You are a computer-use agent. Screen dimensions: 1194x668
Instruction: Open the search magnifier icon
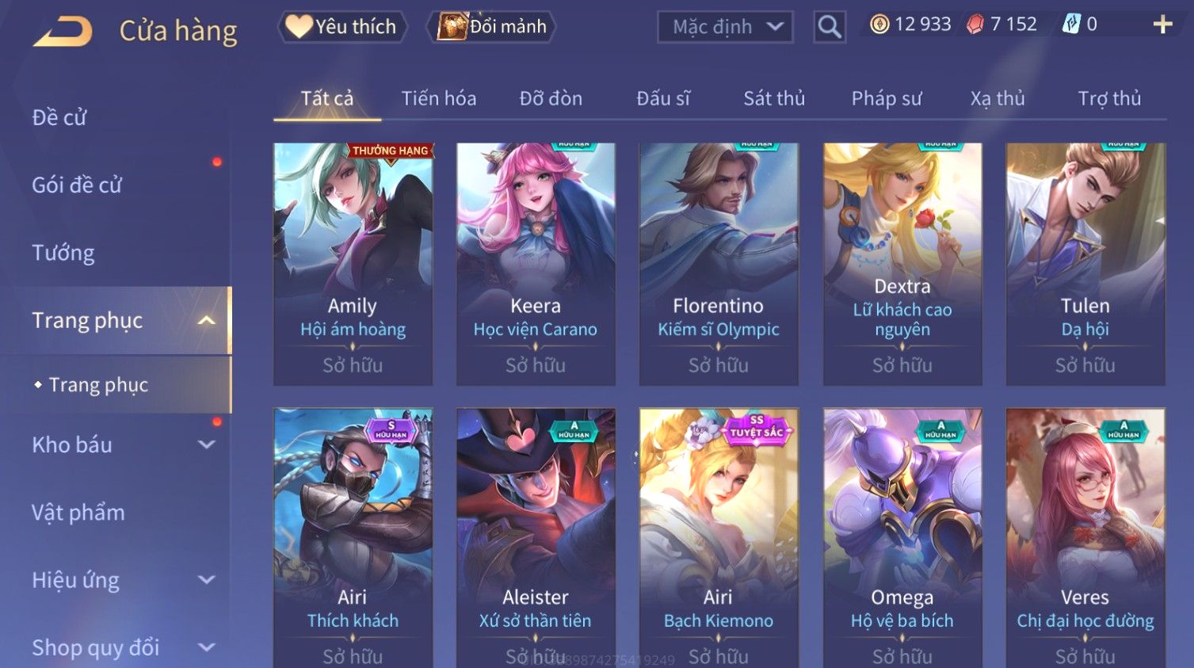pyautogui.click(x=830, y=27)
